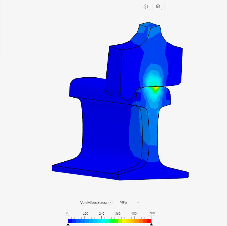
Task: Click the dark blue swatch at legend start
Action: coord(70,221)
